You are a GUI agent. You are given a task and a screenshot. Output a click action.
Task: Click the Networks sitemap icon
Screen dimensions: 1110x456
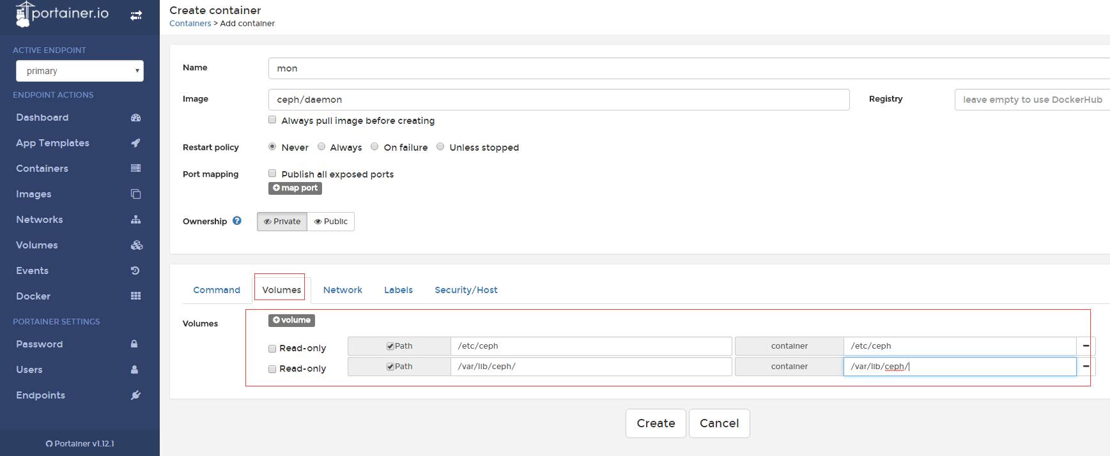135,220
